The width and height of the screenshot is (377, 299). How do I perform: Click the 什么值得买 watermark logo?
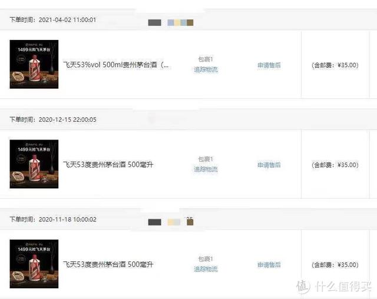point(335,286)
